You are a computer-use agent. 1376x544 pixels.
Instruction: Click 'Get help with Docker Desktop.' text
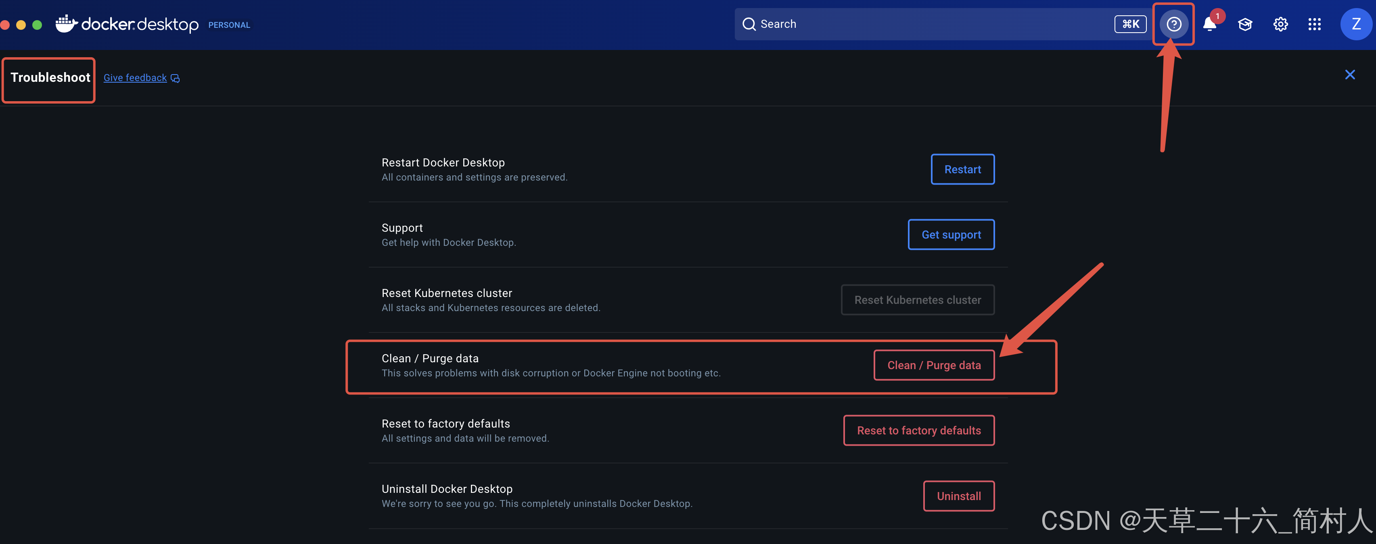pos(449,243)
